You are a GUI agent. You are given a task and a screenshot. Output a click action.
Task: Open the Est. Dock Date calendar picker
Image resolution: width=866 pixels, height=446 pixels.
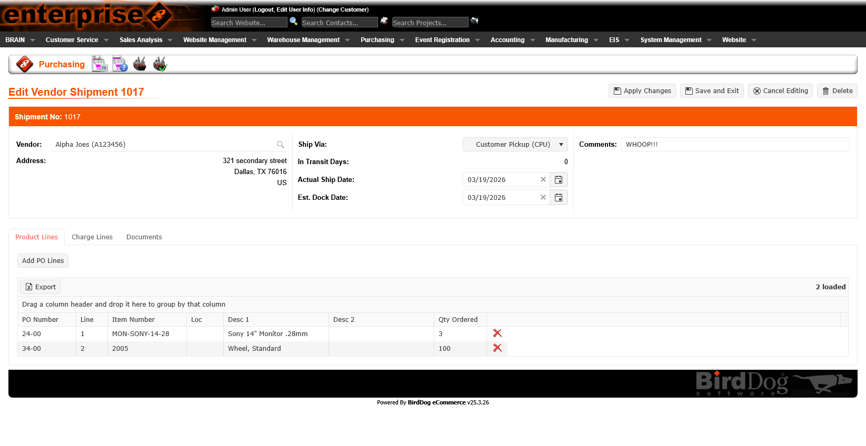(559, 198)
